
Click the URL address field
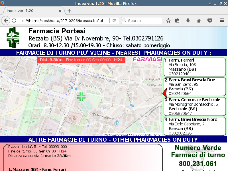pyautogui.click(x=63, y=21)
